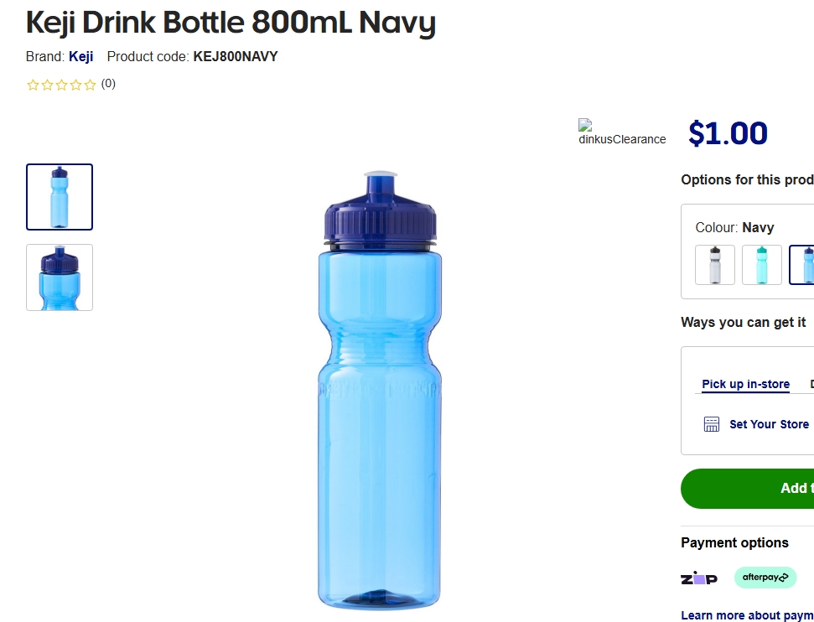This screenshot has width=814, height=622.
Task: Select the teal bottle colour swatch
Action: point(761,265)
